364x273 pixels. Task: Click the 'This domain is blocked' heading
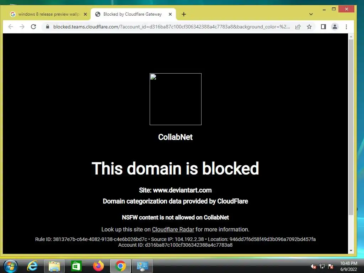point(175,168)
